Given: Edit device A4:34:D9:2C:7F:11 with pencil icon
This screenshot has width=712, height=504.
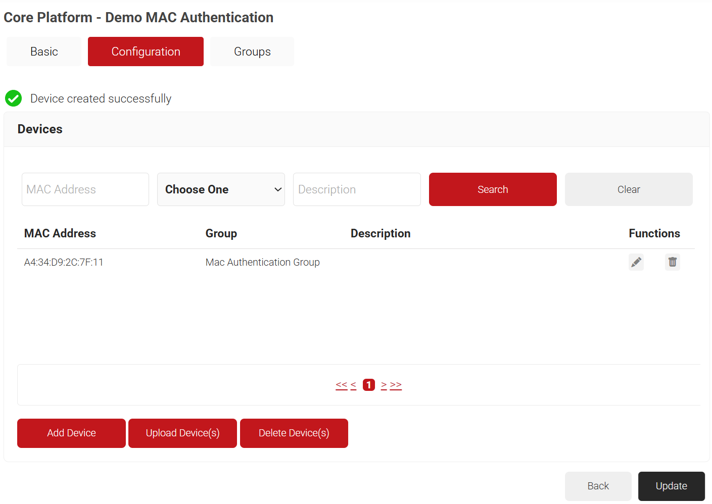Looking at the screenshot, I should coord(636,262).
